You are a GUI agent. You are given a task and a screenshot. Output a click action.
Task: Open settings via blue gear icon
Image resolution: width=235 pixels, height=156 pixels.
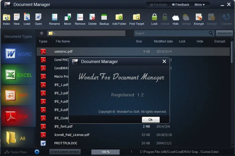click(x=37, y=152)
